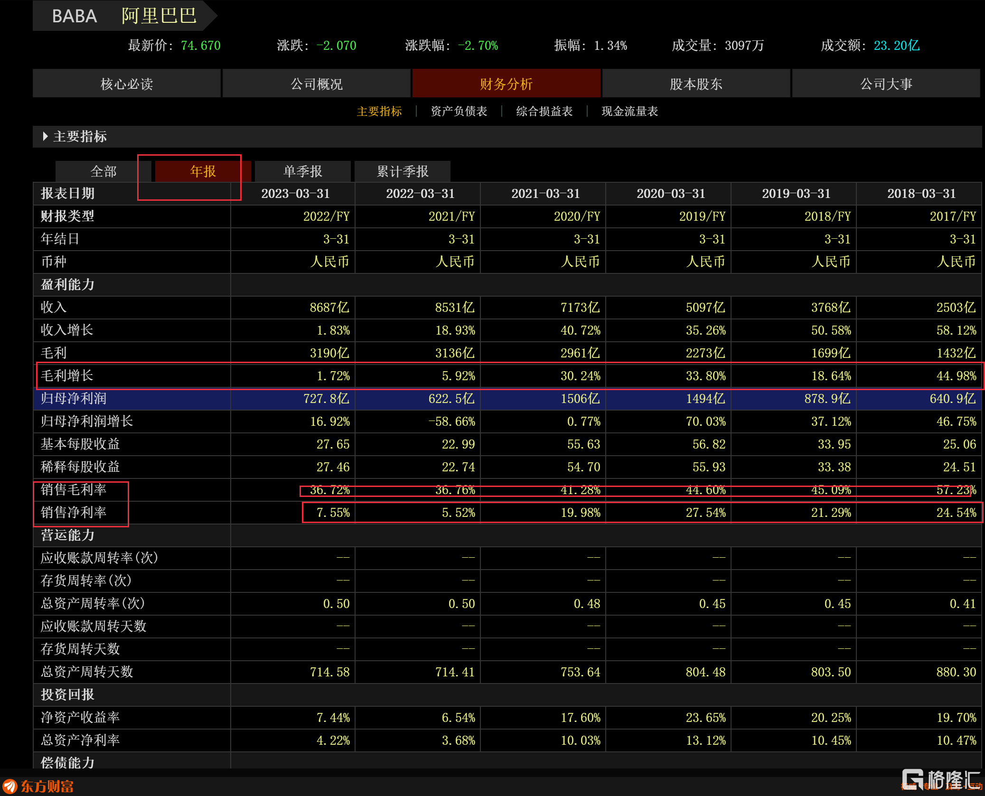Screen dimensions: 985x796
Task: Click the 2021-03-31 column header
Action: [545, 194]
